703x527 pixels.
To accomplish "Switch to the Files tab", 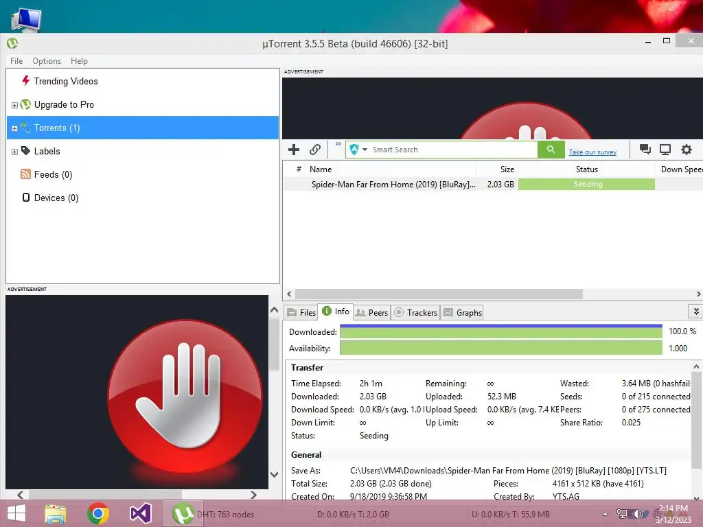I will pyautogui.click(x=301, y=313).
